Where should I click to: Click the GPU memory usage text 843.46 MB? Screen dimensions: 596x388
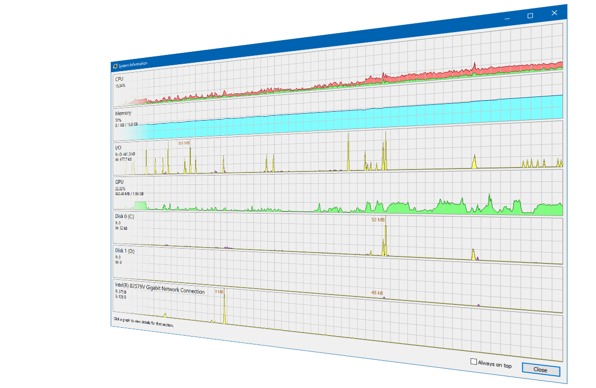pyautogui.click(x=129, y=194)
